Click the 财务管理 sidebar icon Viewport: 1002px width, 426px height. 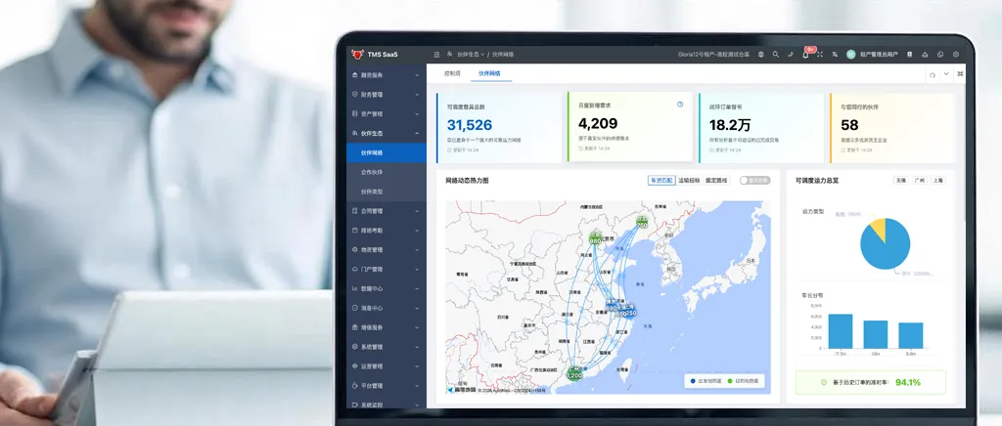[x=355, y=95]
